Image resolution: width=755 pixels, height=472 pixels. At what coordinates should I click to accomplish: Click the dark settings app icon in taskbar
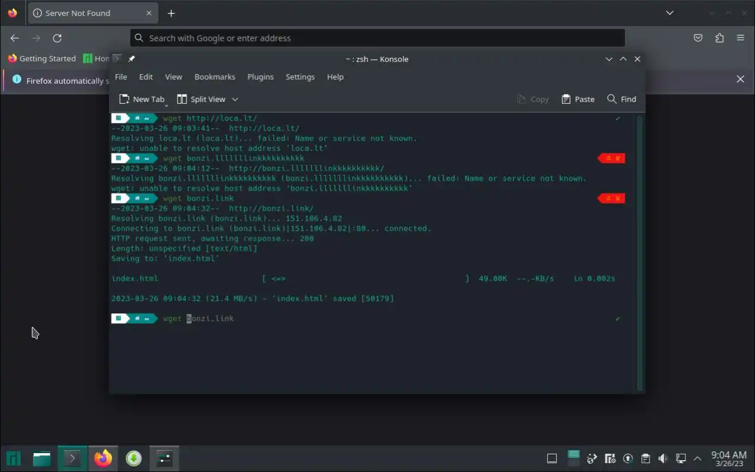click(x=165, y=458)
